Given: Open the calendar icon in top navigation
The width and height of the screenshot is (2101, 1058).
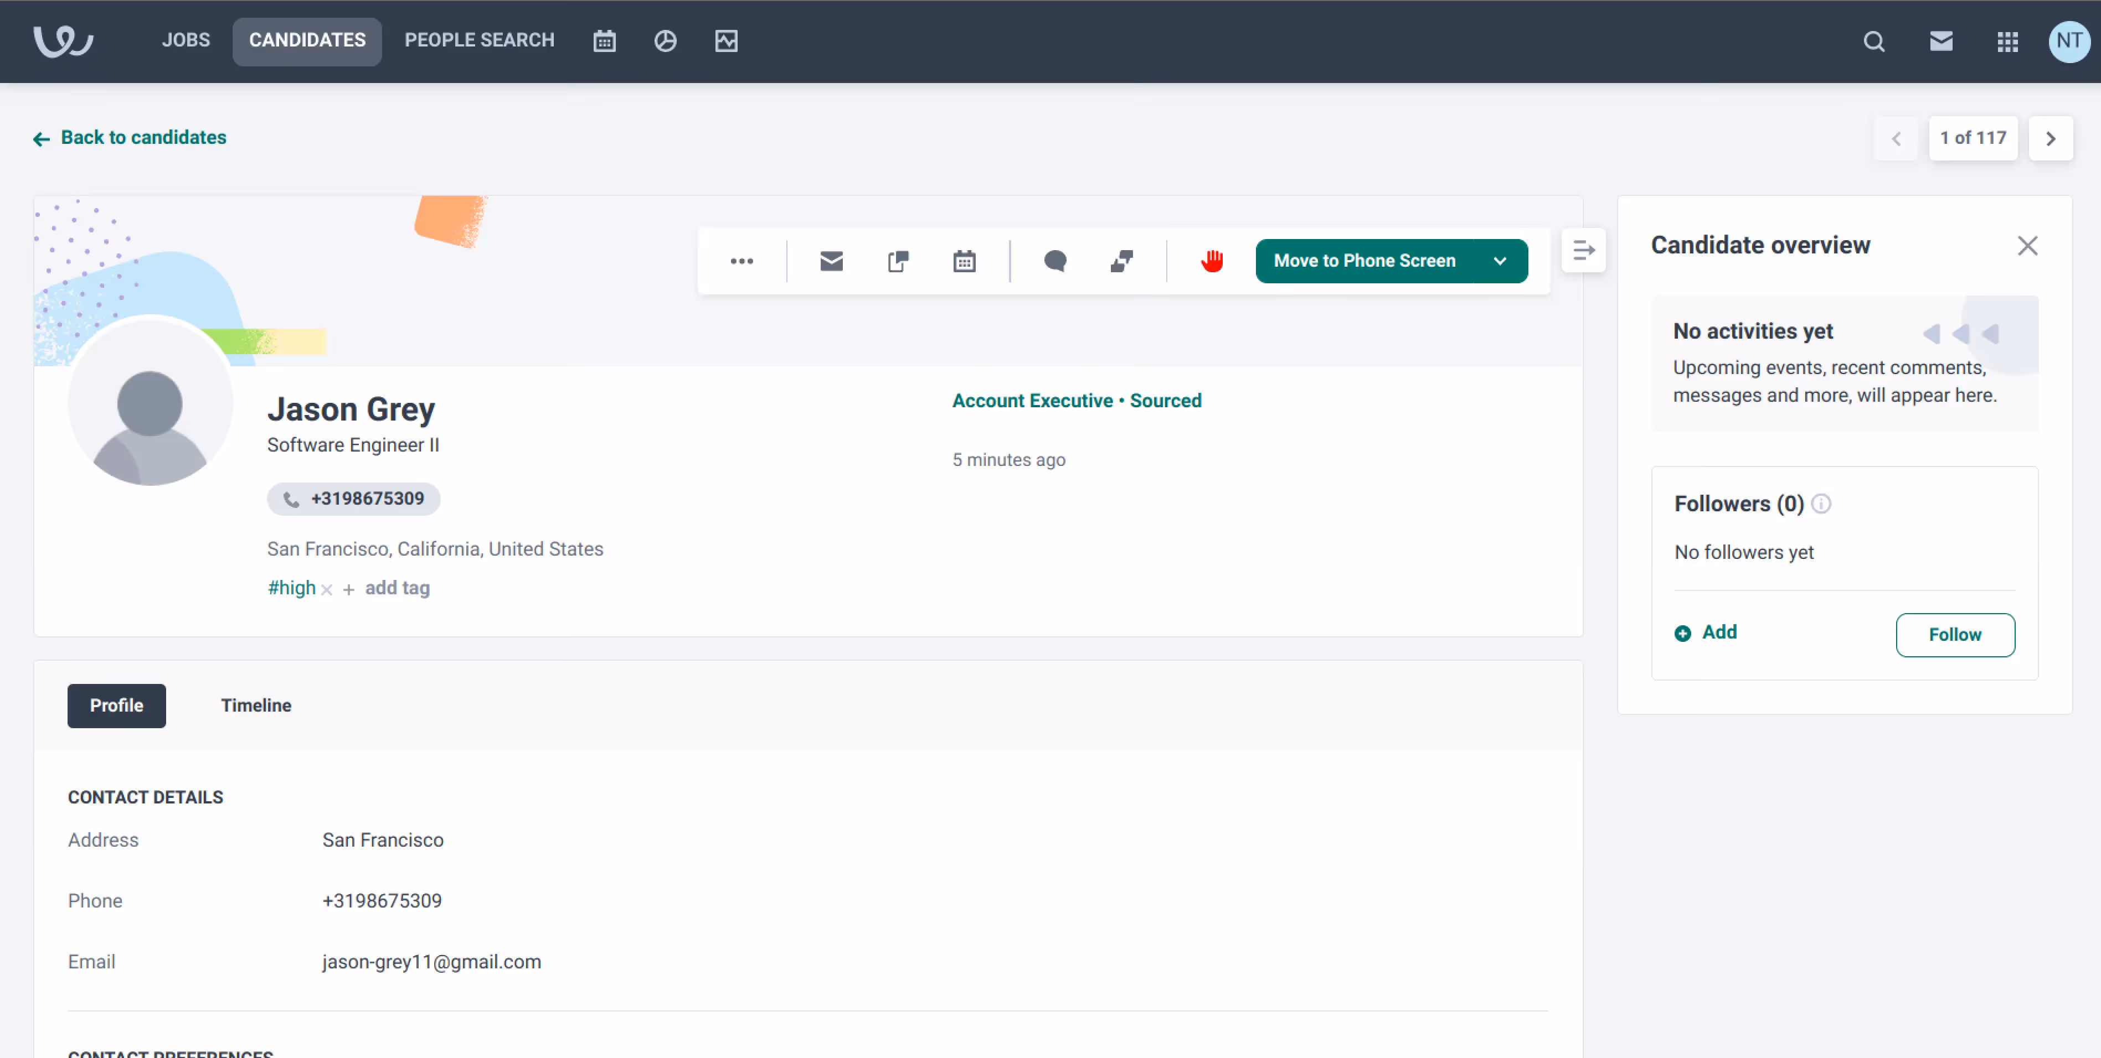Looking at the screenshot, I should (x=604, y=41).
